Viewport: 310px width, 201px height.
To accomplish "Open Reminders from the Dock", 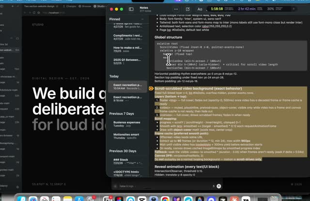I will coord(56,199).
